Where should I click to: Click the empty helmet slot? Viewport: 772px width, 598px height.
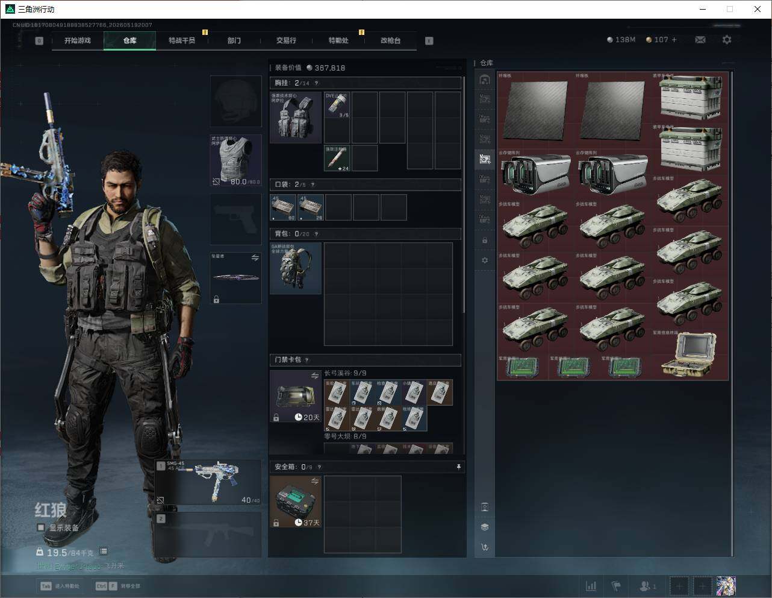[x=236, y=101]
